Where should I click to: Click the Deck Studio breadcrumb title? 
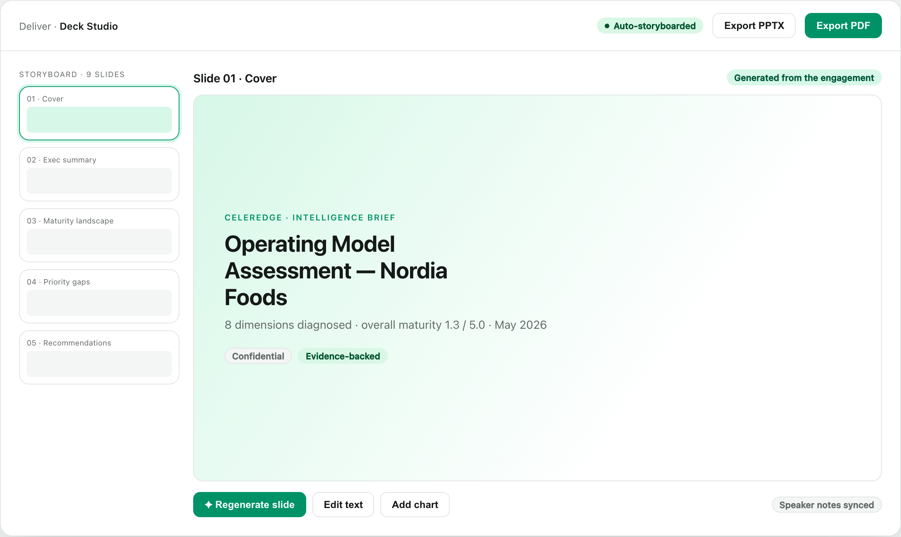click(89, 26)
